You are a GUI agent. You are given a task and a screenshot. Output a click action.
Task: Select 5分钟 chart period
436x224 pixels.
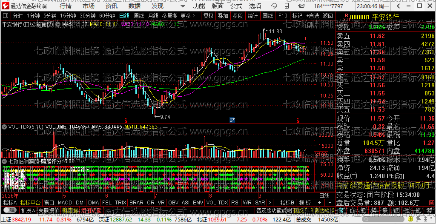click(50, 16)
